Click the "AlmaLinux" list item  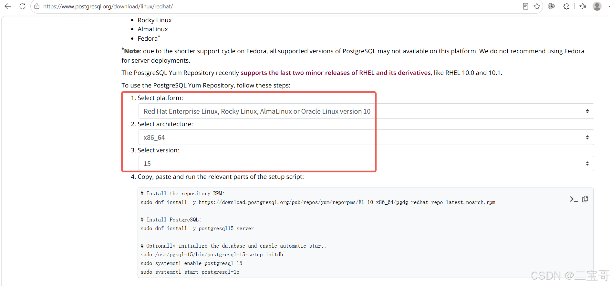153,29
